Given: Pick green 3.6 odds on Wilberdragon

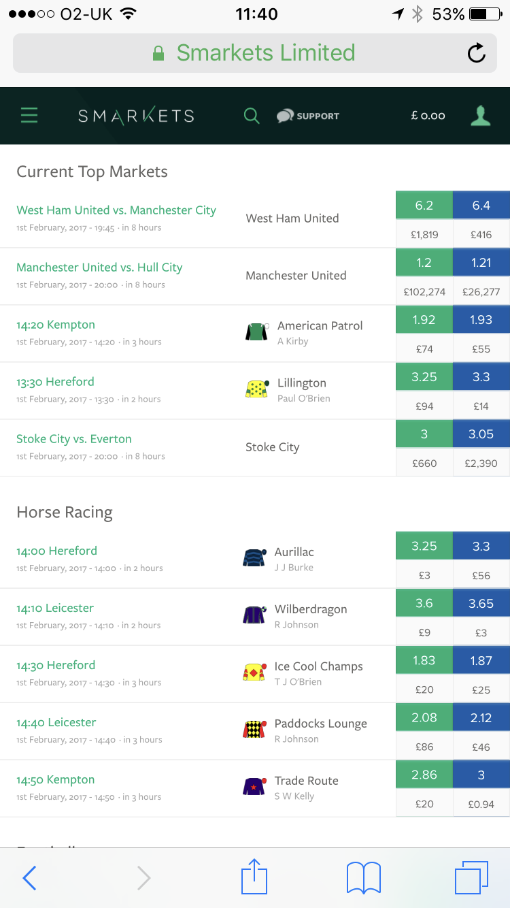Looking at the screenshot, I should coord(424,604).
